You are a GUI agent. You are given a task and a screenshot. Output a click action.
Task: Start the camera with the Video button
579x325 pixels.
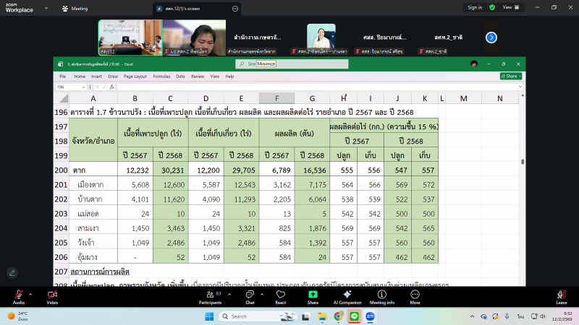[x=53, y=295]
